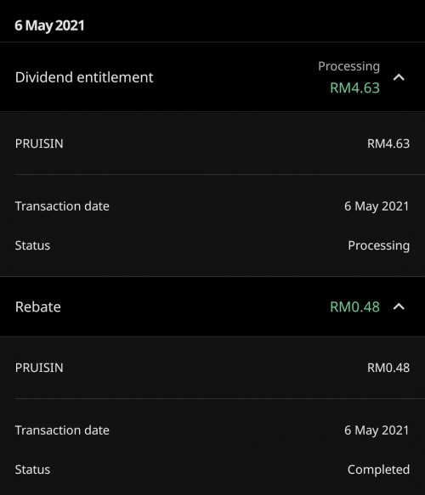The height and width of the screenshot is (495, 425).
Task: Click the green RM4.63 dividend amount
Action: tap(354, 87)
